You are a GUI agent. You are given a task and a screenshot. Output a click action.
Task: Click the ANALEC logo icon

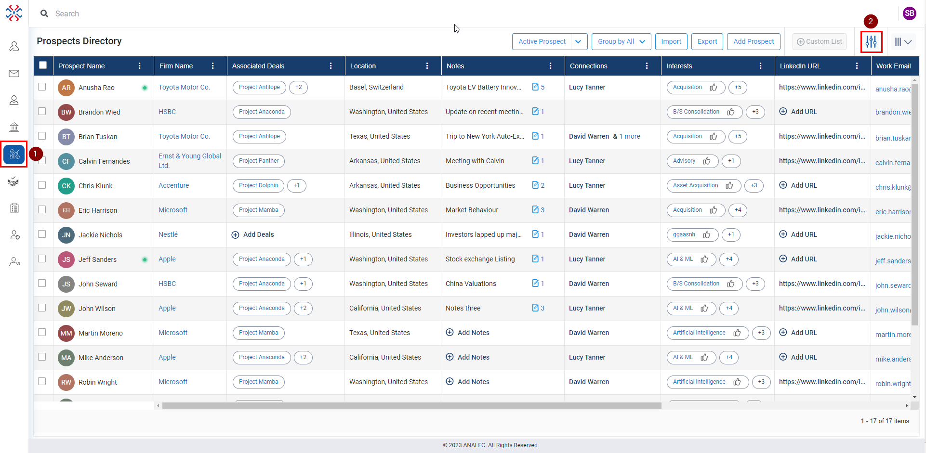click(14, 13)
